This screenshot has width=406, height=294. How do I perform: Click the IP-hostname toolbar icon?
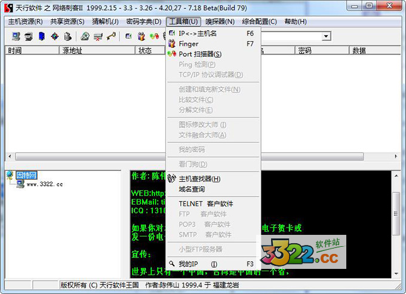click(128, 36)
